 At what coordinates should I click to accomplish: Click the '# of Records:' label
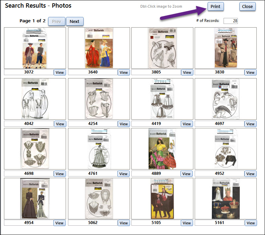pos(208,21)
